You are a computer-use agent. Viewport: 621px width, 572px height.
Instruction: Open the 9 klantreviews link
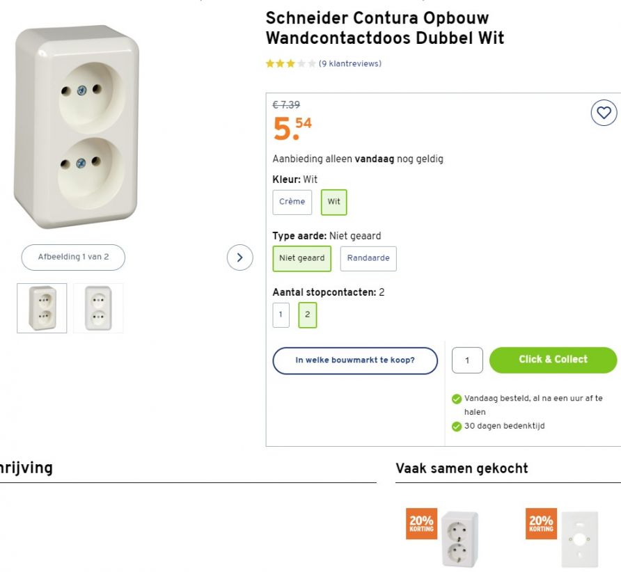click(350, 64)
